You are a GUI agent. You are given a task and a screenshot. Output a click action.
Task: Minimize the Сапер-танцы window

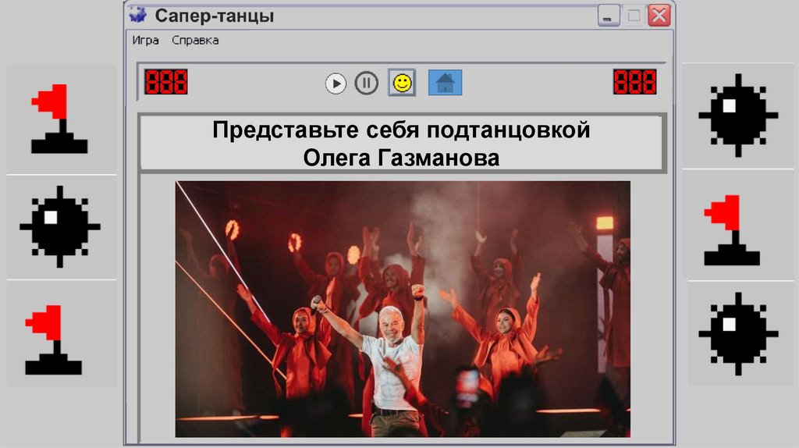click(x=609, y=16)
